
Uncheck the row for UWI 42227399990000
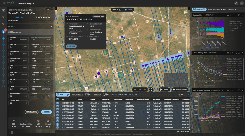pyautogui.click(x=57, y=106)
